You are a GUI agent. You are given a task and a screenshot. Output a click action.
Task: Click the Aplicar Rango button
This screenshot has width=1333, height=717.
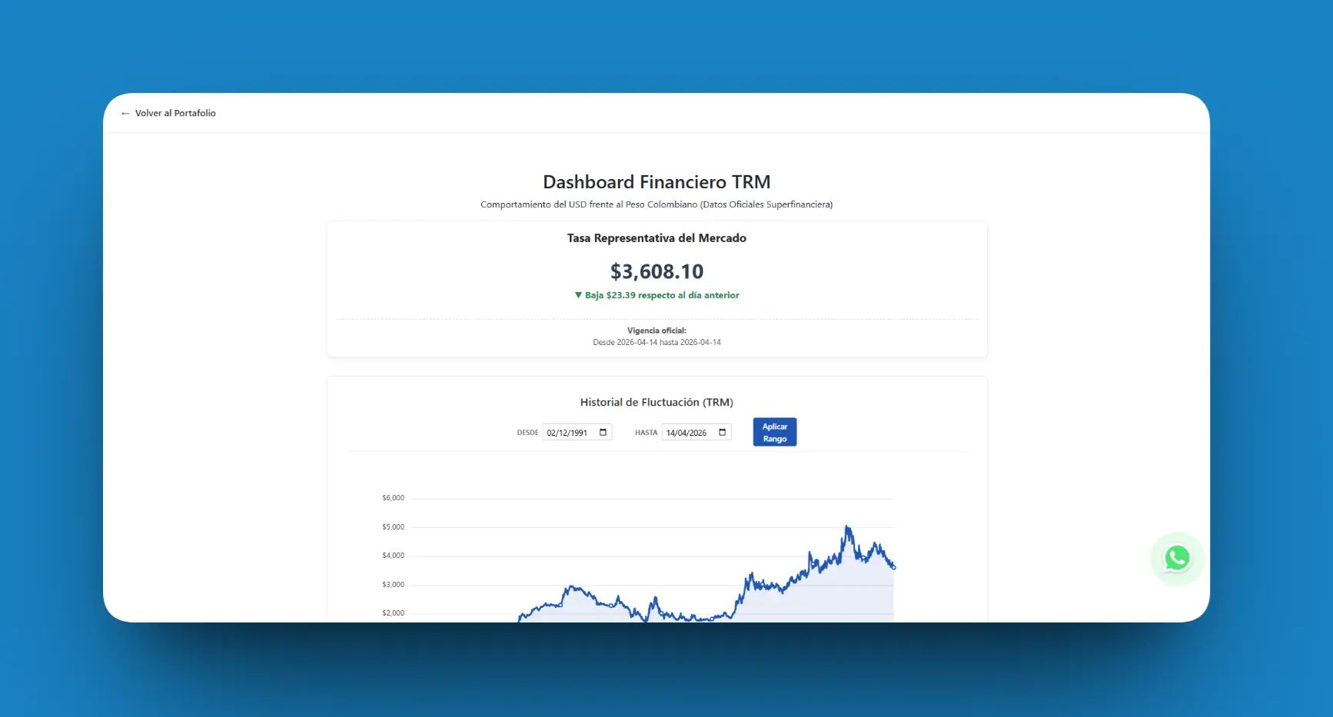coord(774,432)
